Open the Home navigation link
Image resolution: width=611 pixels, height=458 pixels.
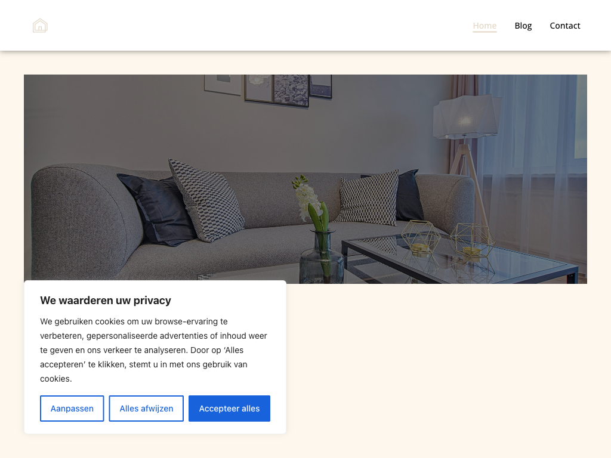[x=485, y=26]
